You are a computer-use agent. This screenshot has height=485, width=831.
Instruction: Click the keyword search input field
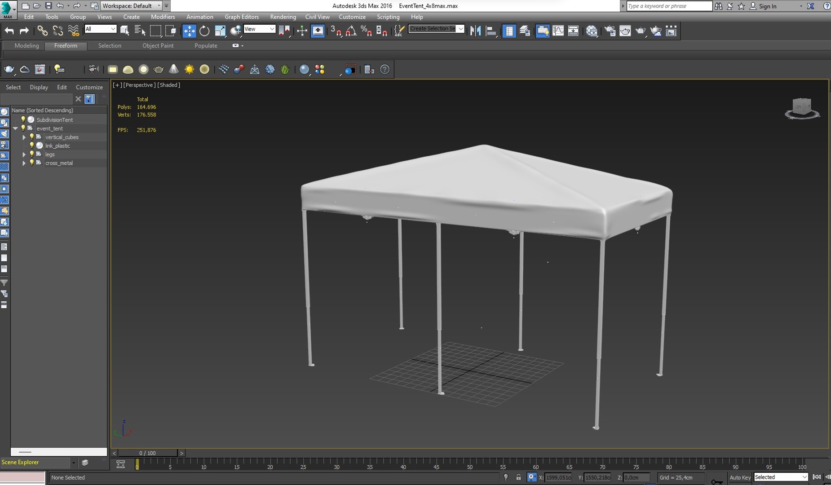[669, 6]
